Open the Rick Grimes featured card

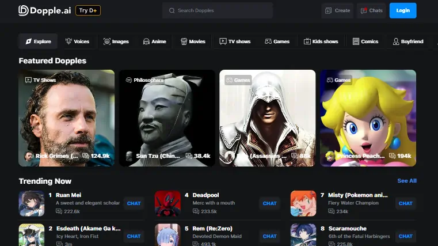pos(67,118)
